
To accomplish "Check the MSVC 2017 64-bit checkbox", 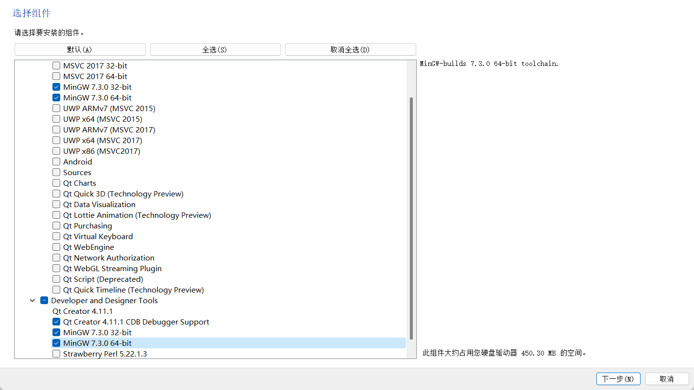I will click(56, 76).
